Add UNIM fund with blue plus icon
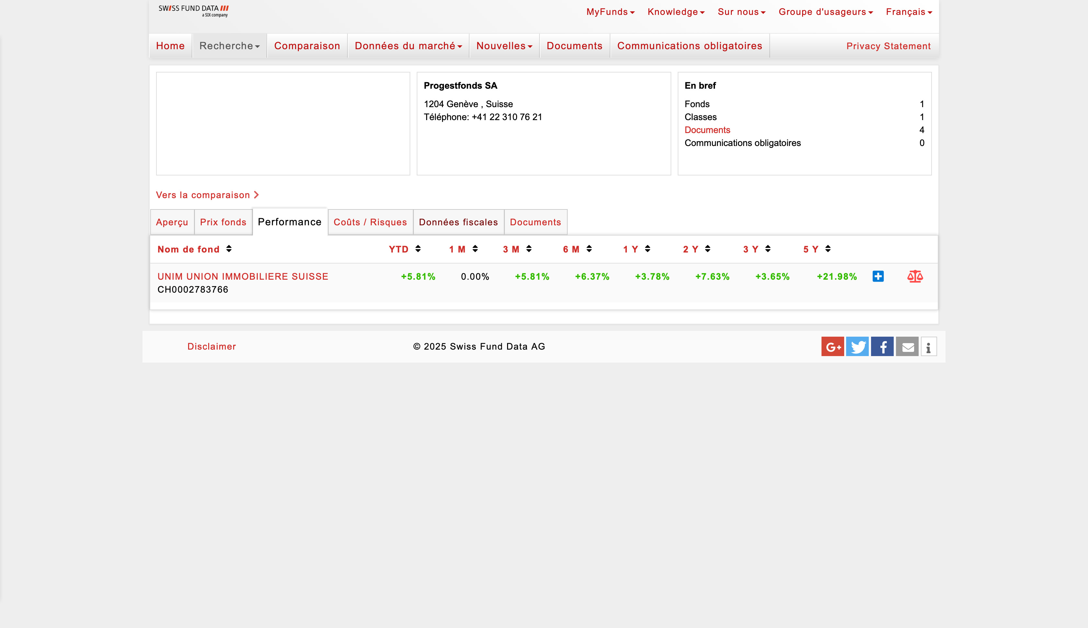1088x628 pixels. [x=878, y=276]
